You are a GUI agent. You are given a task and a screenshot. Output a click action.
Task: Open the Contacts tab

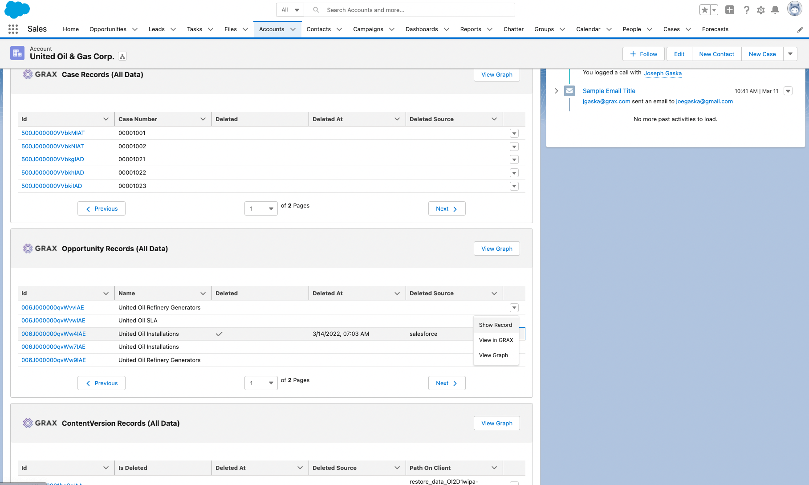pyautogui.click(x=319, y=29)
